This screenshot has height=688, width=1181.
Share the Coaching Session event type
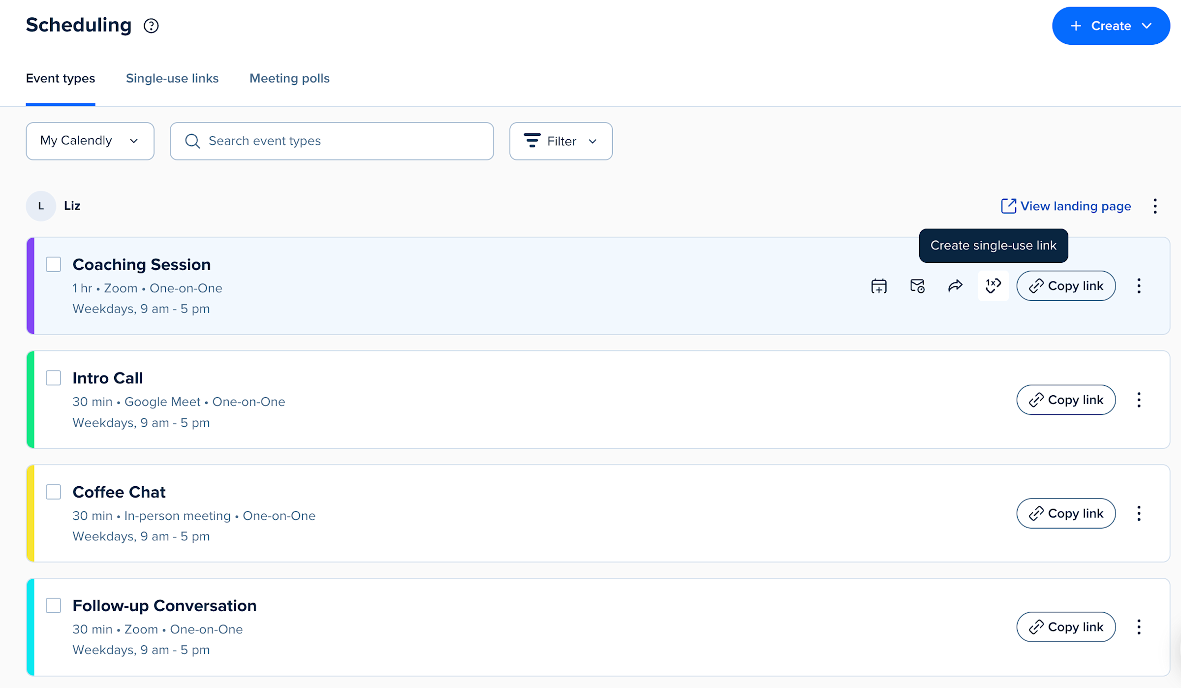point(955,285)
